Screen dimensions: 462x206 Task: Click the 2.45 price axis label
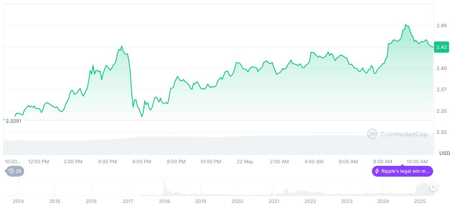[441, 26]
